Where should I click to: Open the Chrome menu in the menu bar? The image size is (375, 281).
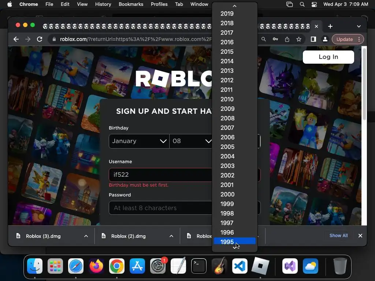[x=29, y=4]
